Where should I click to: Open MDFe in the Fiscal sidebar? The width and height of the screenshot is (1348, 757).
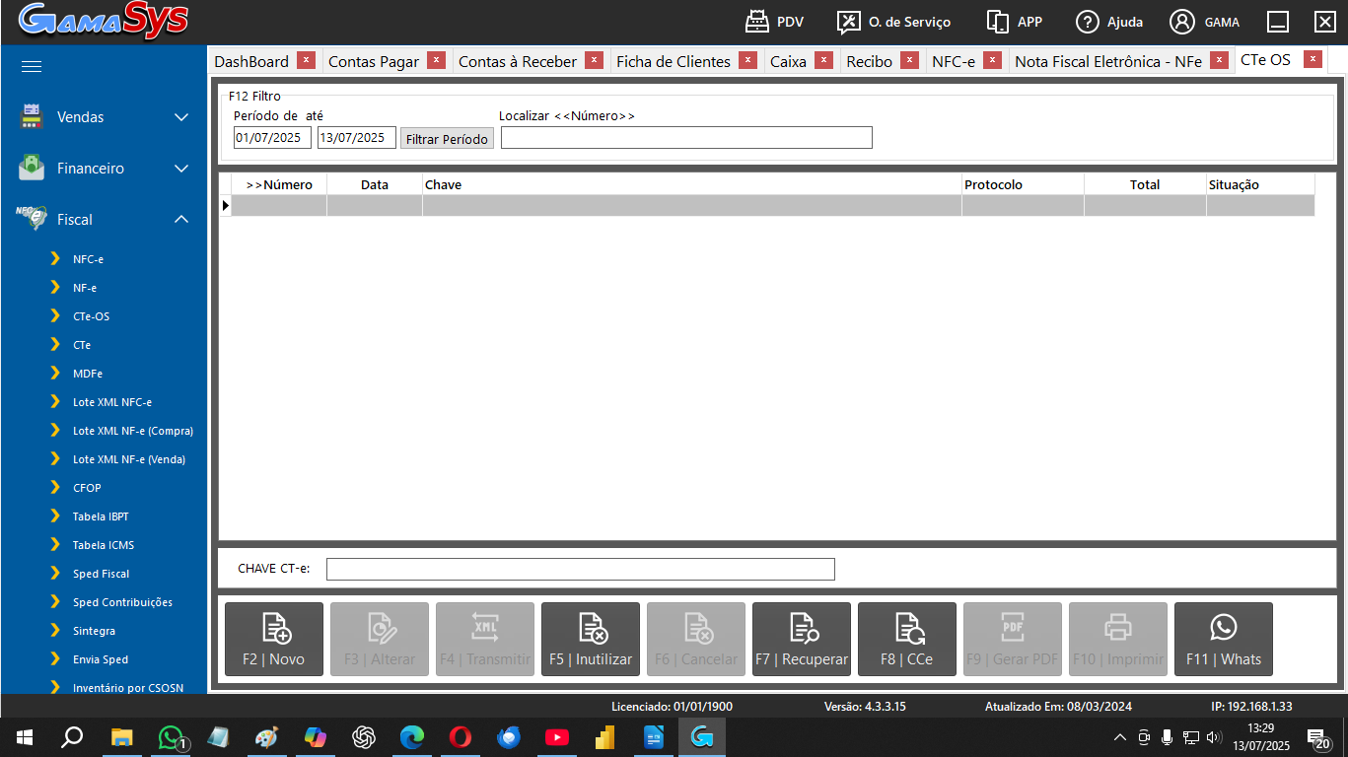(88, 374)
